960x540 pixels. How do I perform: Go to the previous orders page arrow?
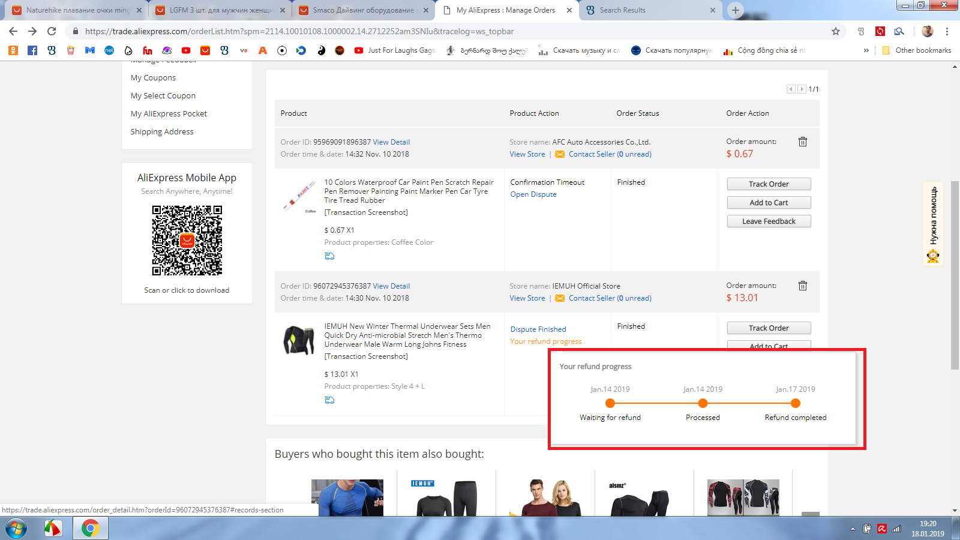pos(791,89)
